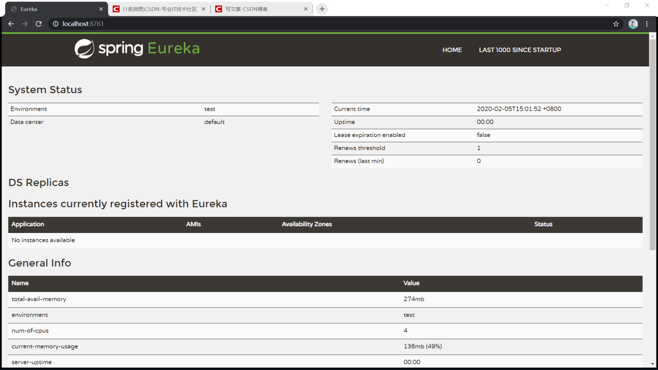Bookmark this page with star icon
Viewport: 658px width, 370px height.
pyautogui.click(x=616, y=24)
